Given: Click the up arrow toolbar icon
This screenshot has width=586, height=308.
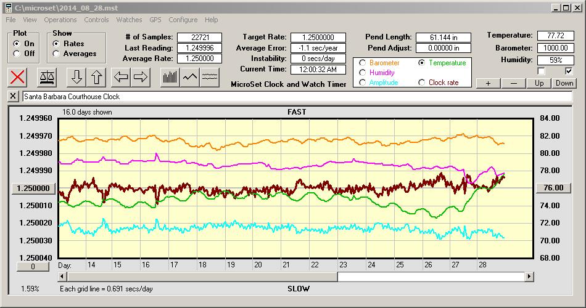Looking at the screenshot, I should point(96,77).
